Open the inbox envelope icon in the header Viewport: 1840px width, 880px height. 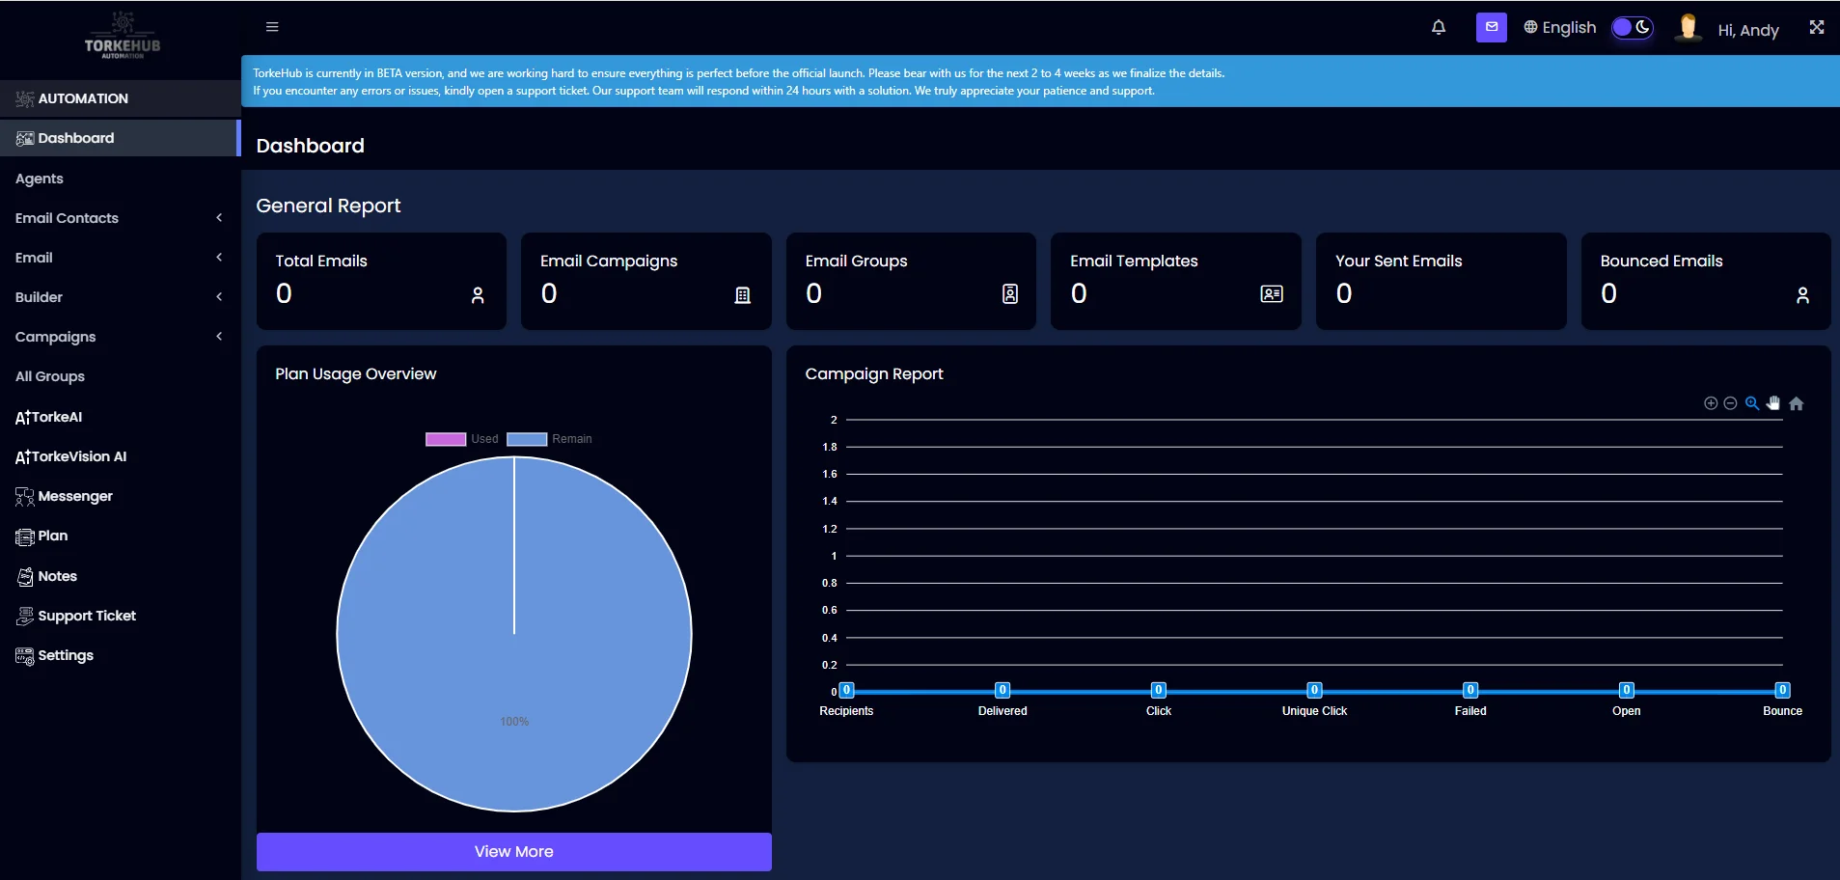pyautogui.click(x=1490, y=27)
